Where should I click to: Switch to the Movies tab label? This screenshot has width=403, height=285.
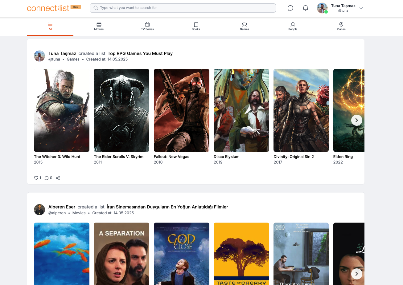99,29
